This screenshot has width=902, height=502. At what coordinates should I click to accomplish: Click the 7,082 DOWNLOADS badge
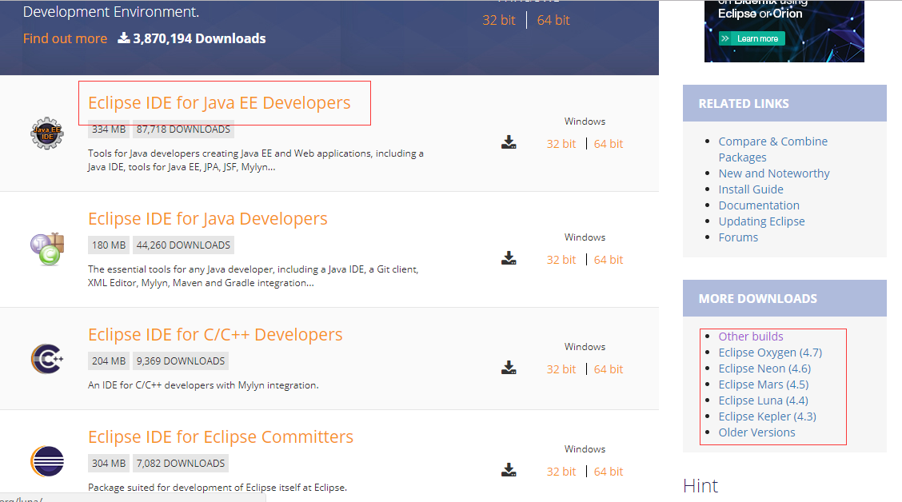tap(181, 464)
